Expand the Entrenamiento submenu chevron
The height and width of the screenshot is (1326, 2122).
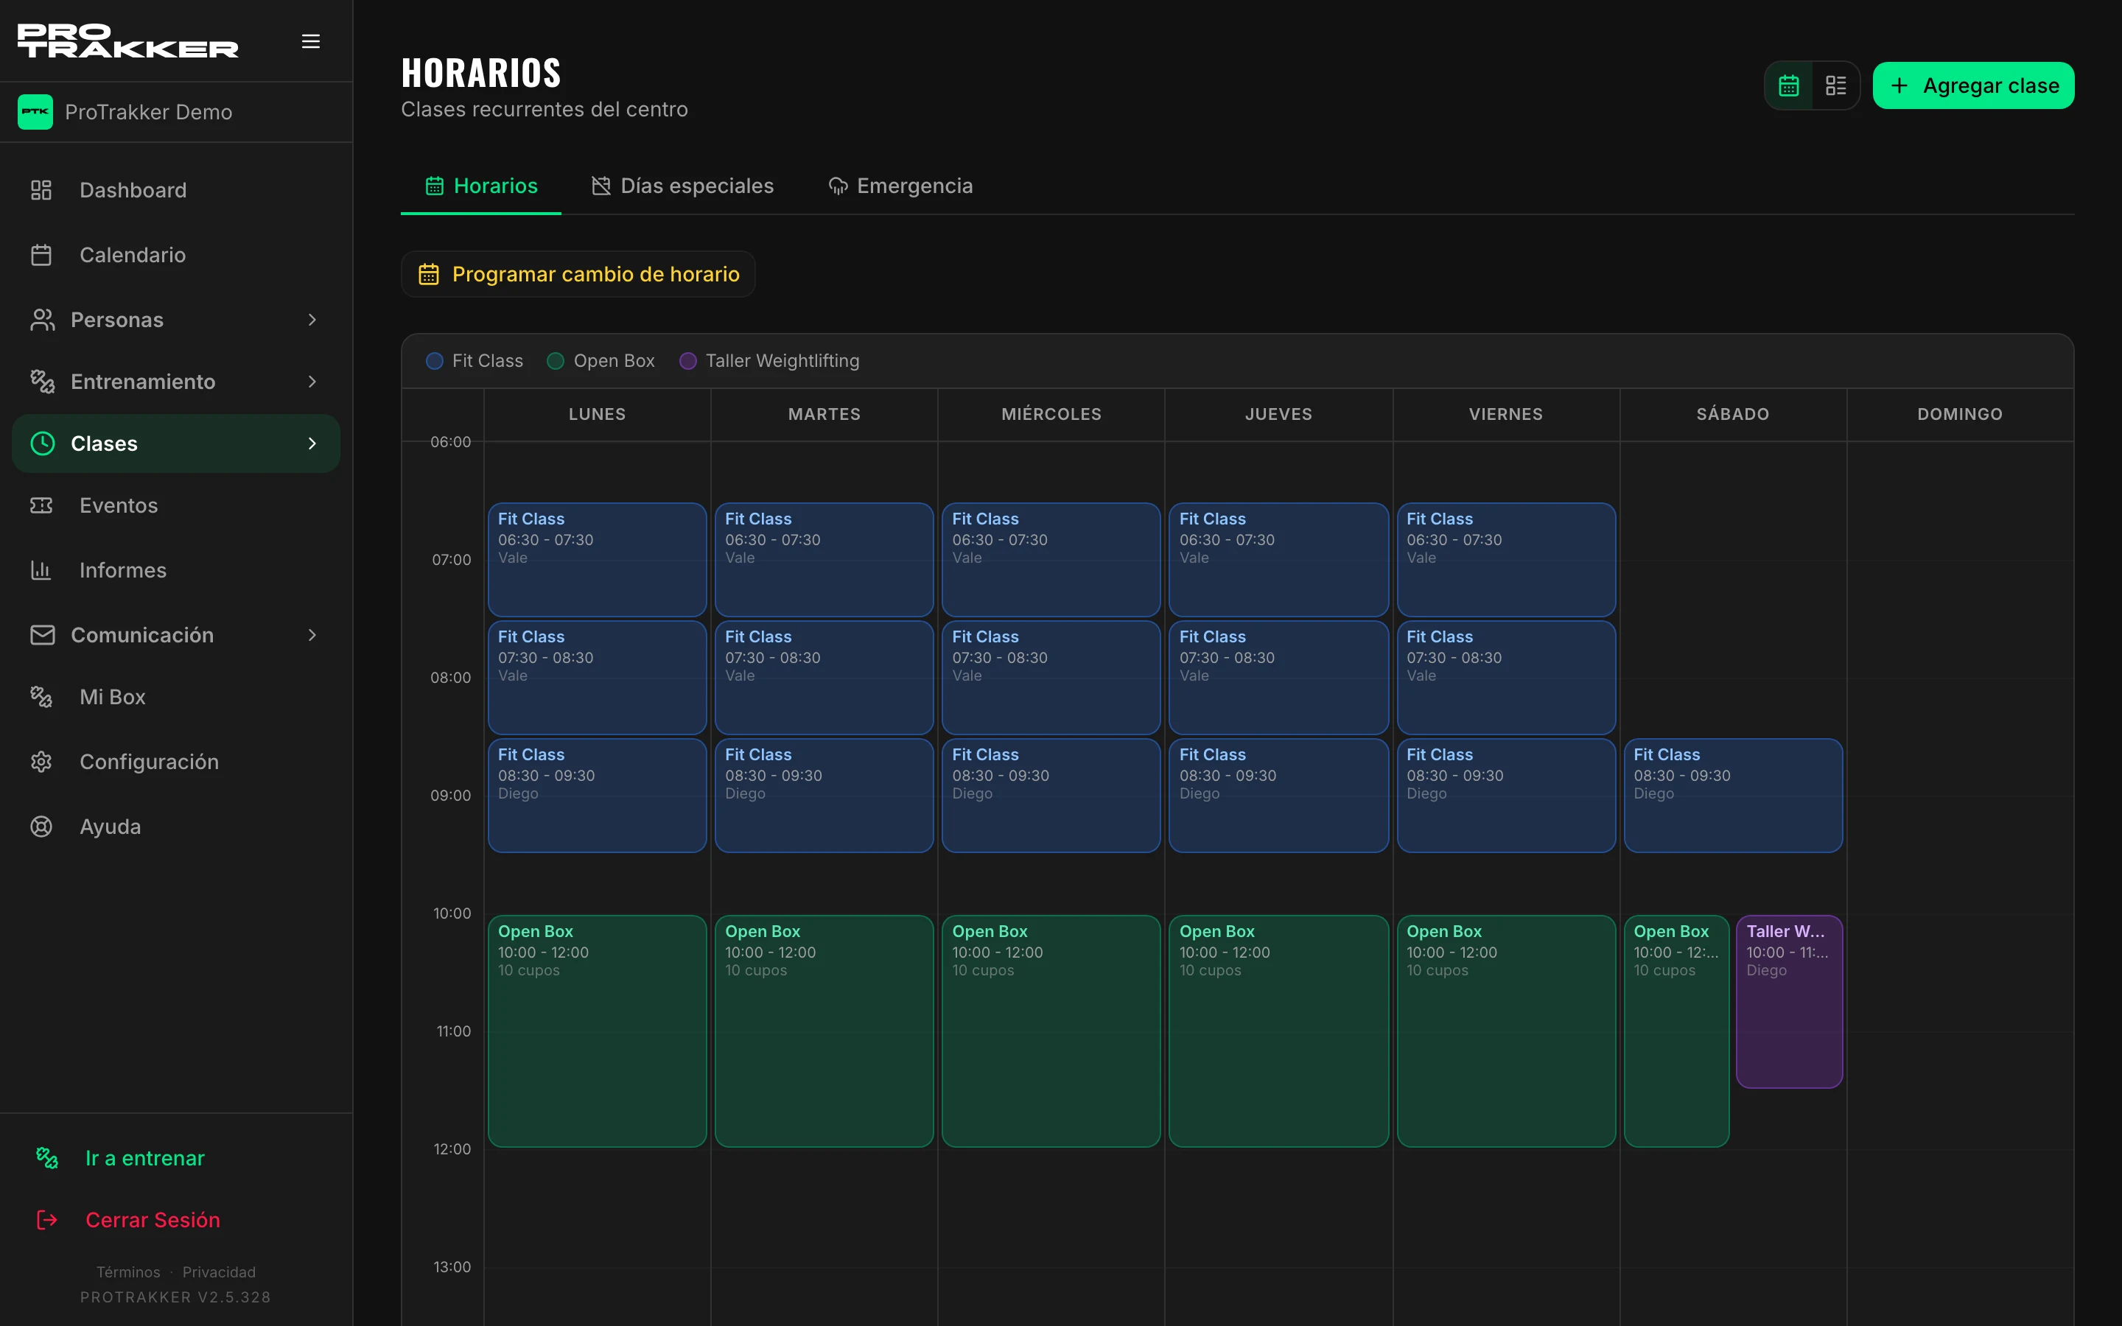[x=312, y=382]
